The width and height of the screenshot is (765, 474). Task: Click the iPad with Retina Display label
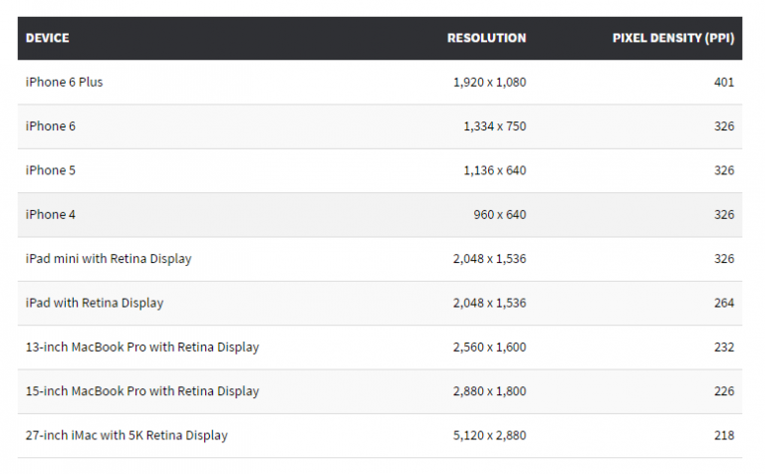click(95, 303)
